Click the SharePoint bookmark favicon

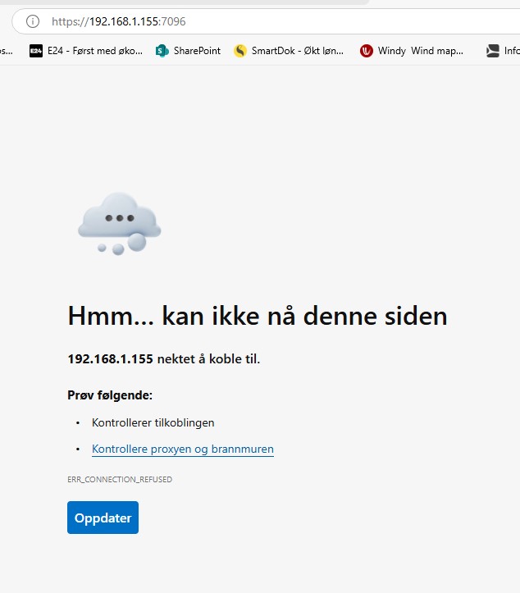click(162, 51)
